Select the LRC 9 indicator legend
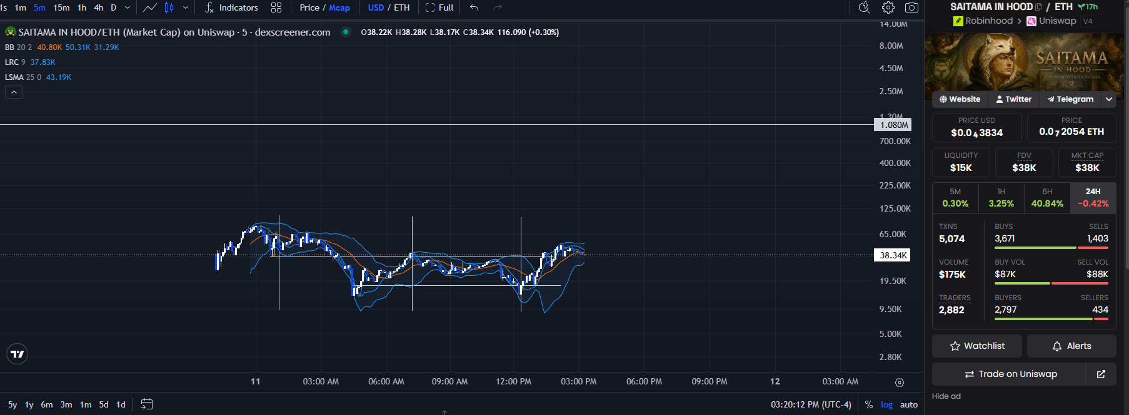The image size is (1129, 415). [15, 62]
